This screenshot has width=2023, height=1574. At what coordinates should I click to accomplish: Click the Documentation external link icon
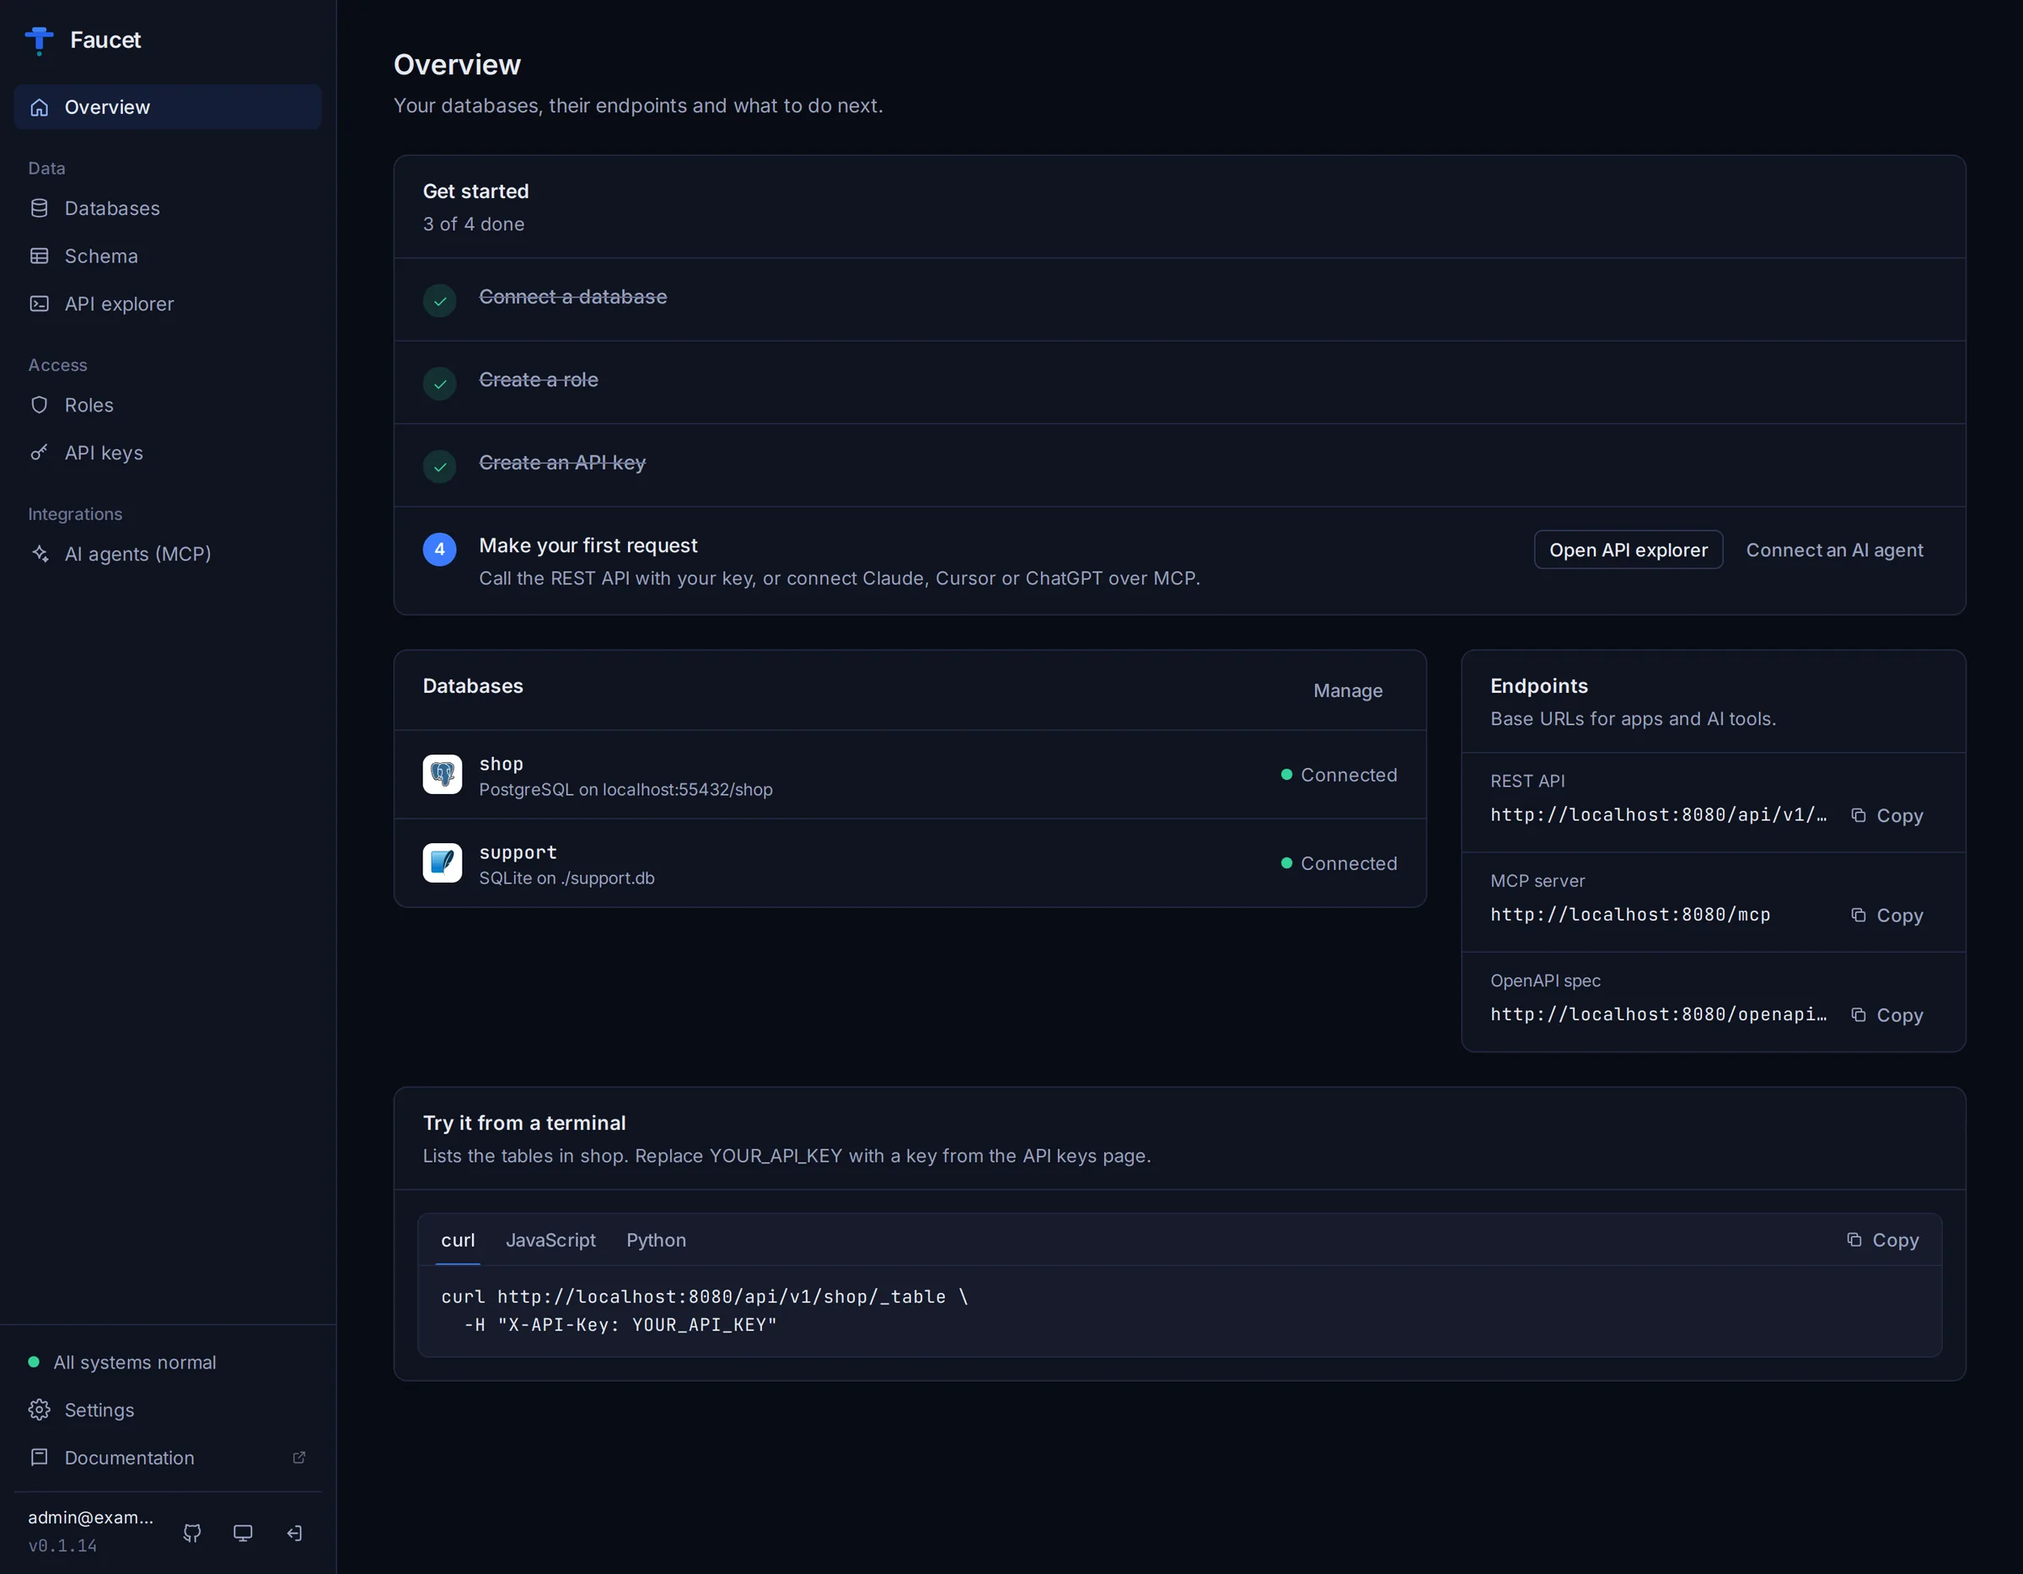pos(299,1458)
